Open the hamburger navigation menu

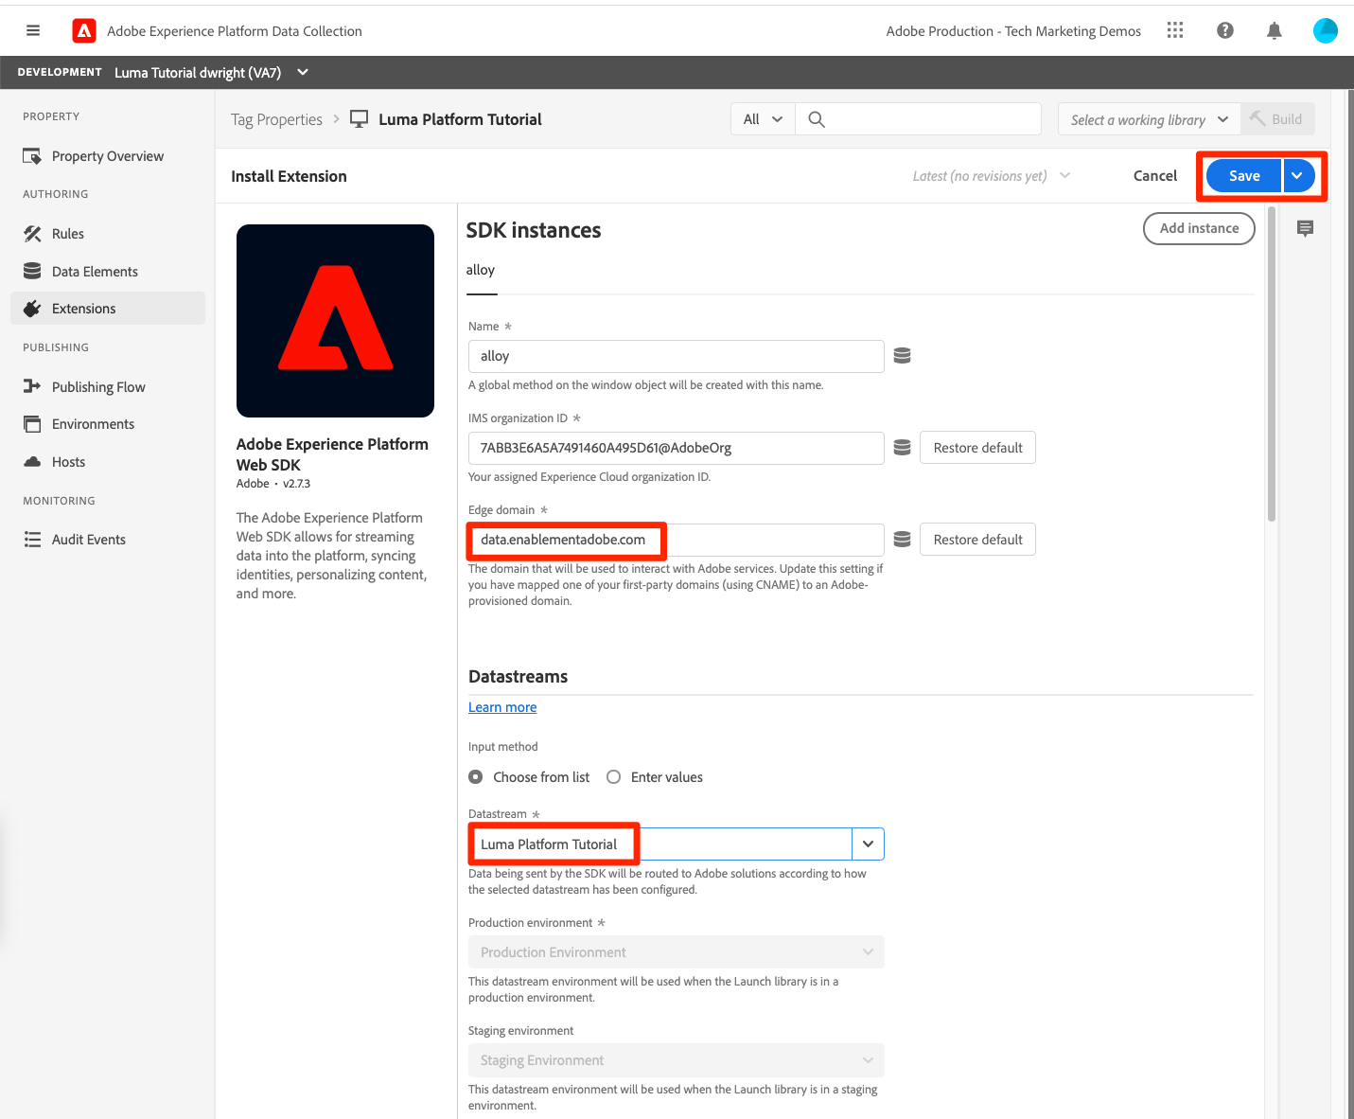click(33, 30)
